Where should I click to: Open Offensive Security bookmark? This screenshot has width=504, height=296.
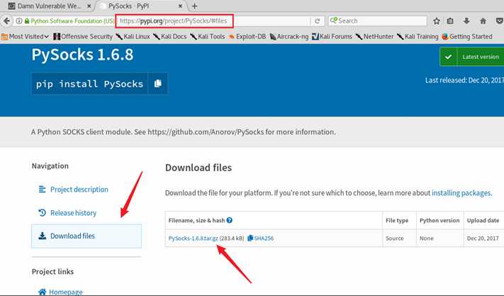[83, 37]
